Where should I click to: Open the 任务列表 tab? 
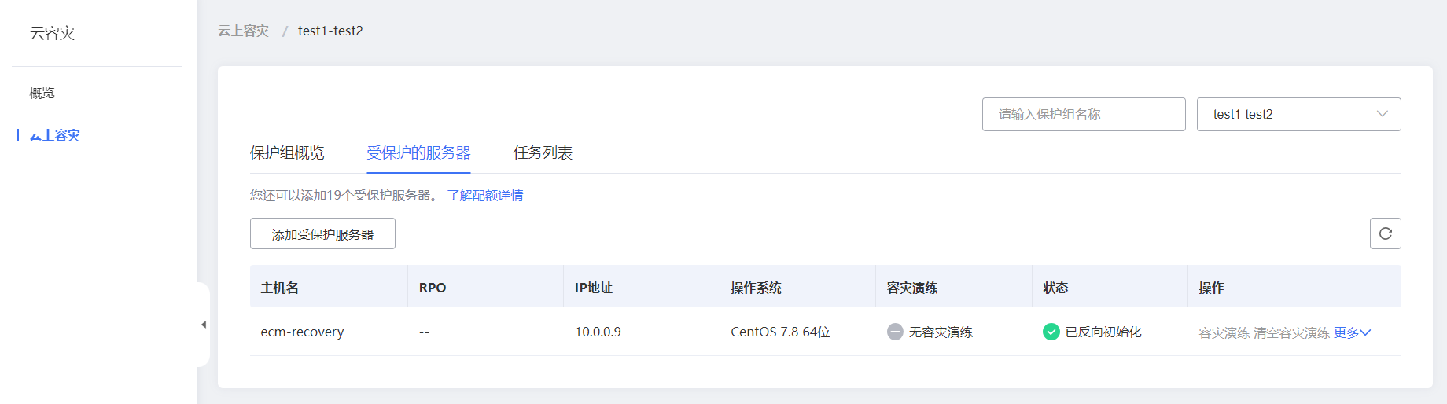[x=543, y=152]
